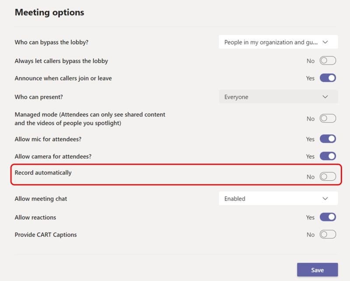The height and width of the screenshot is (281, 350).
Task: Turn on Managed mode for attendees
Action: pyautogui.click(x=327, y=118)
